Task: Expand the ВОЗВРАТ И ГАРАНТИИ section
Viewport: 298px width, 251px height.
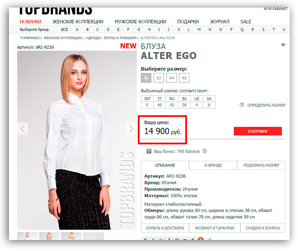Action: pyautogui.click(x=215, y=228)
